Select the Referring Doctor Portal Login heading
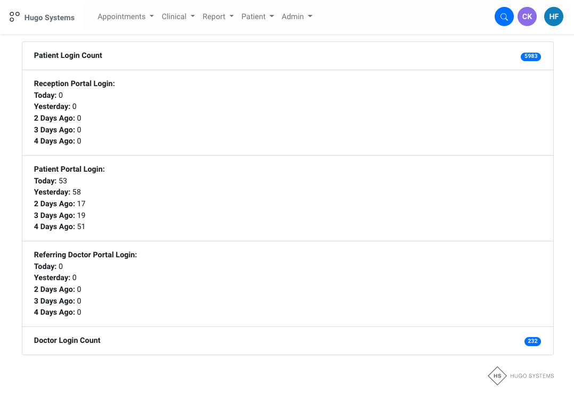 (85, 255)
